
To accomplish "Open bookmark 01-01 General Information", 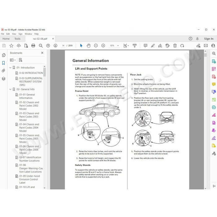I will [27, 96].
